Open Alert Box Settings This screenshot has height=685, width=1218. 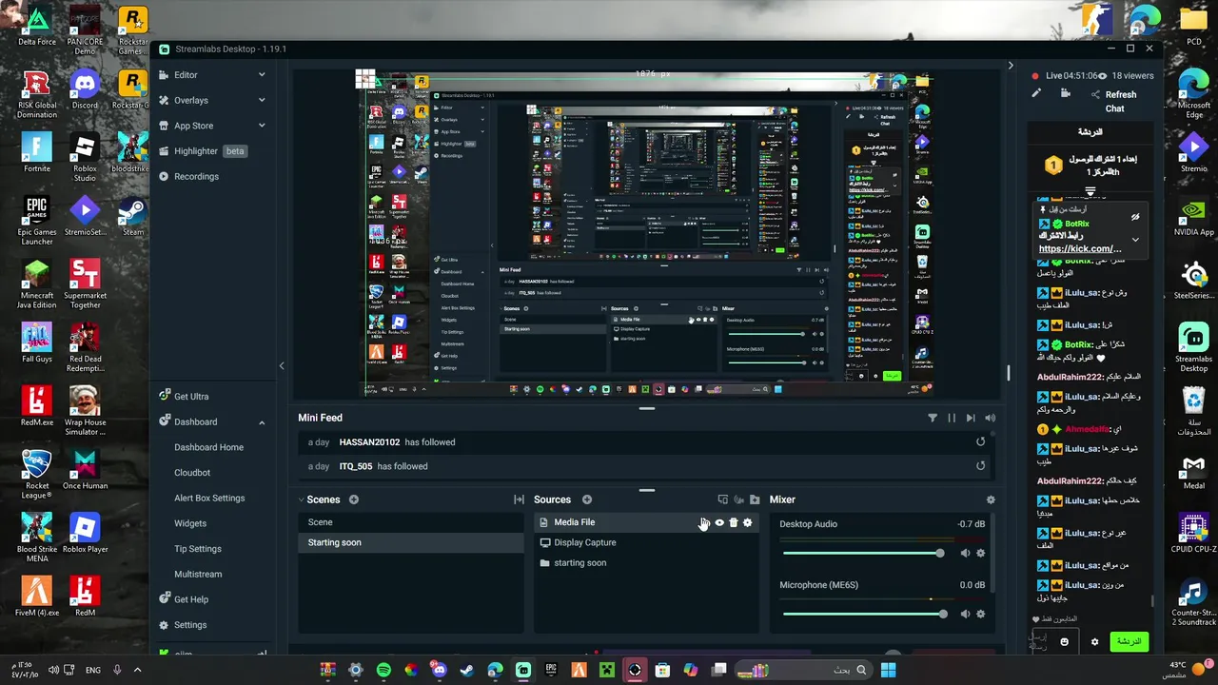(209, 498)
